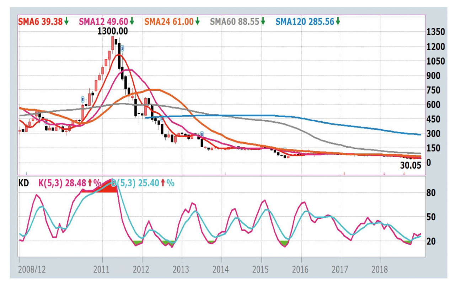Click the 1200 price axis label
This screenshot has height=291, width=455.
[x=435, y=47]
